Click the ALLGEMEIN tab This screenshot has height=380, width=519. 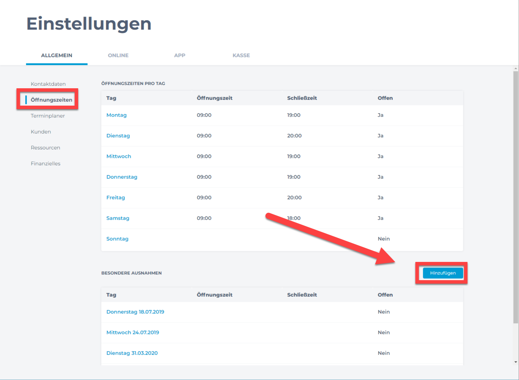click(x=57, y=55)
